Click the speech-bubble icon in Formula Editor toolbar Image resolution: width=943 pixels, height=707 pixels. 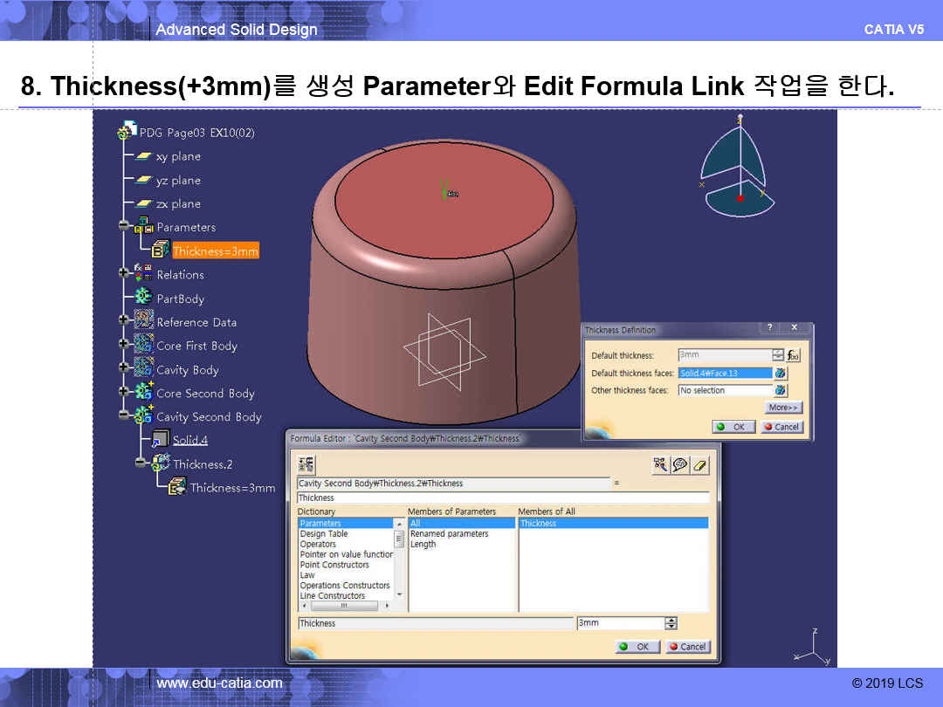pyautogui.click(x=680, y=465)
